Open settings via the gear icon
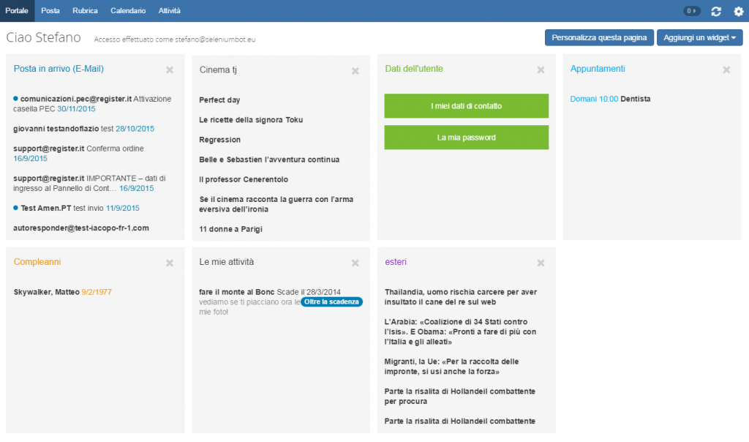The width and height of the screenshot is (749, 442). 738,11
